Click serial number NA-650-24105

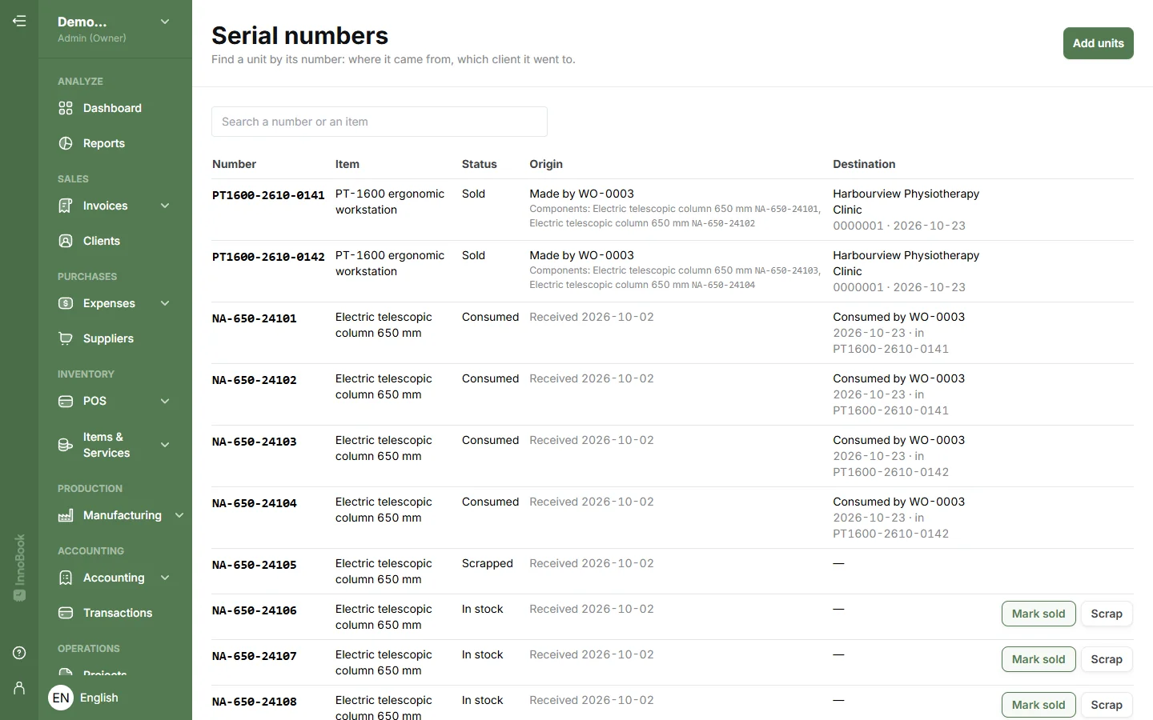pyautogui.click(x=255, y=565)
